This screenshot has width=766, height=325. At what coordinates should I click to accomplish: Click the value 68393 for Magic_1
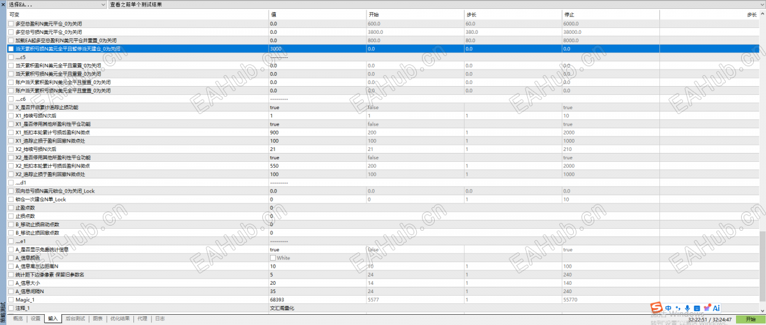click(x=277, y=300)
